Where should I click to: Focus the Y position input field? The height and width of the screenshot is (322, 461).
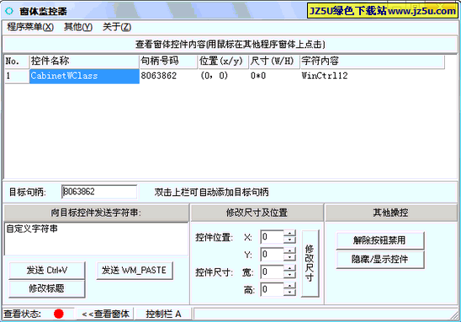(273, 255)
